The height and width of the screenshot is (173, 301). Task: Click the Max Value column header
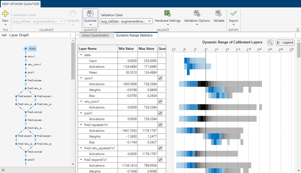[x=147, y=49]
